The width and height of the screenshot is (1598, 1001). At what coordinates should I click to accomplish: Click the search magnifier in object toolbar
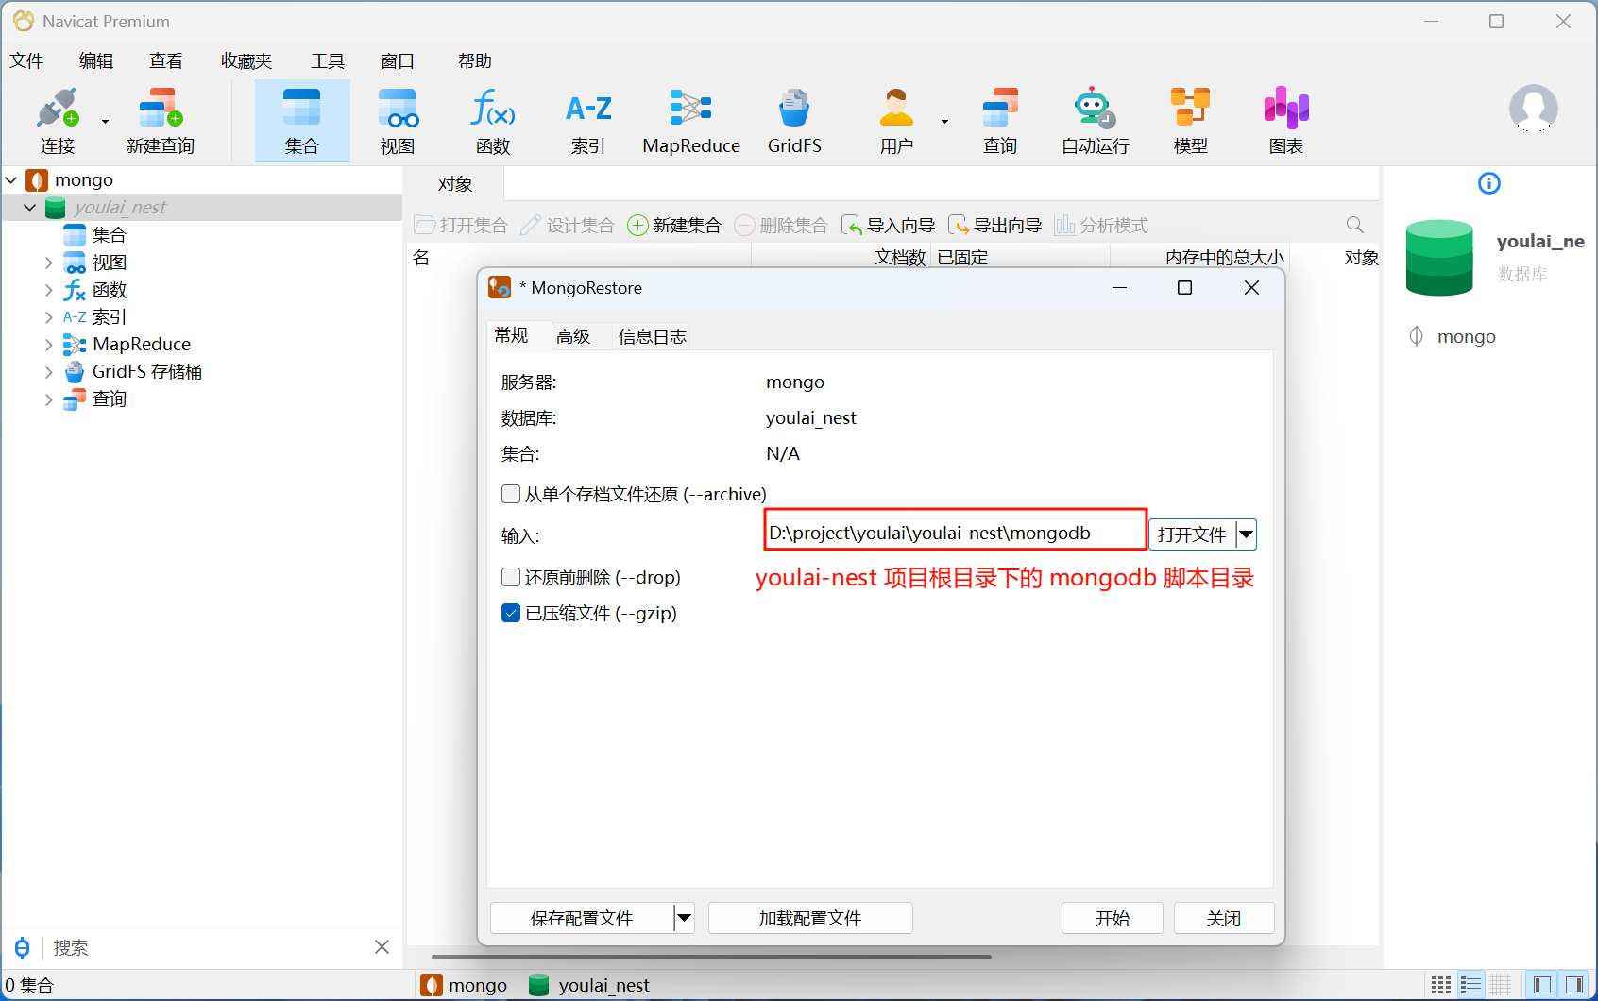point(1355,225)
